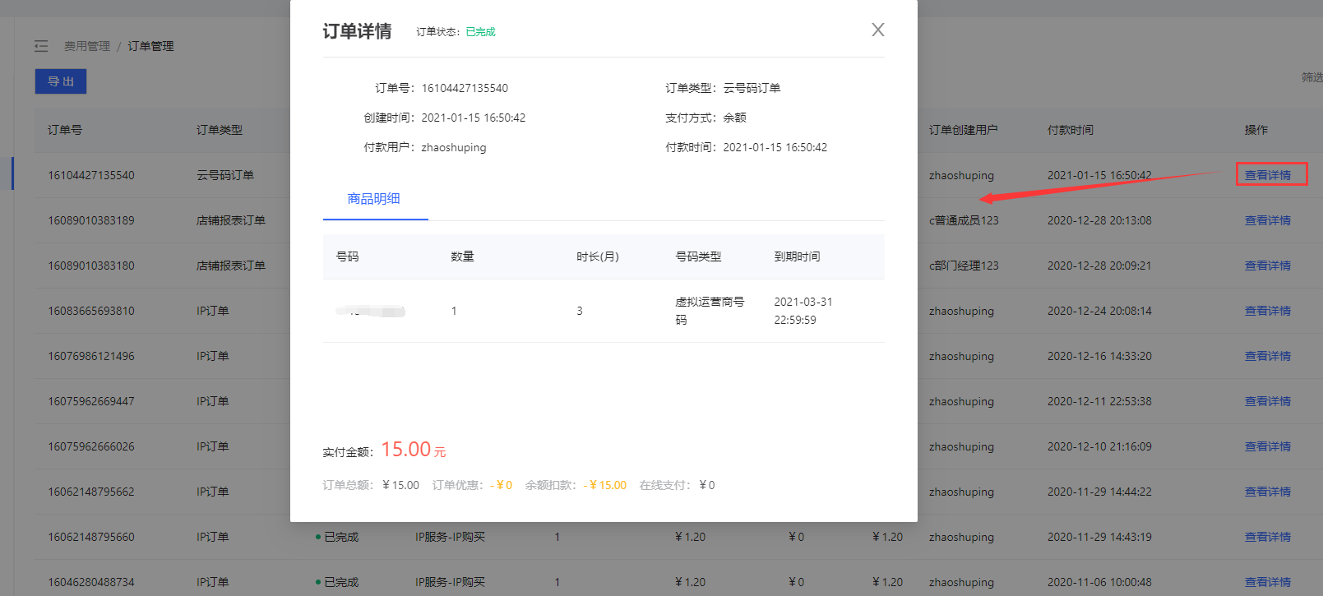The width and height of the screenshot is (1323, 596).
Task: Click payment time 2020-11-06 10:00:48
Action: pyautogui.click(x=1099, y=582)
